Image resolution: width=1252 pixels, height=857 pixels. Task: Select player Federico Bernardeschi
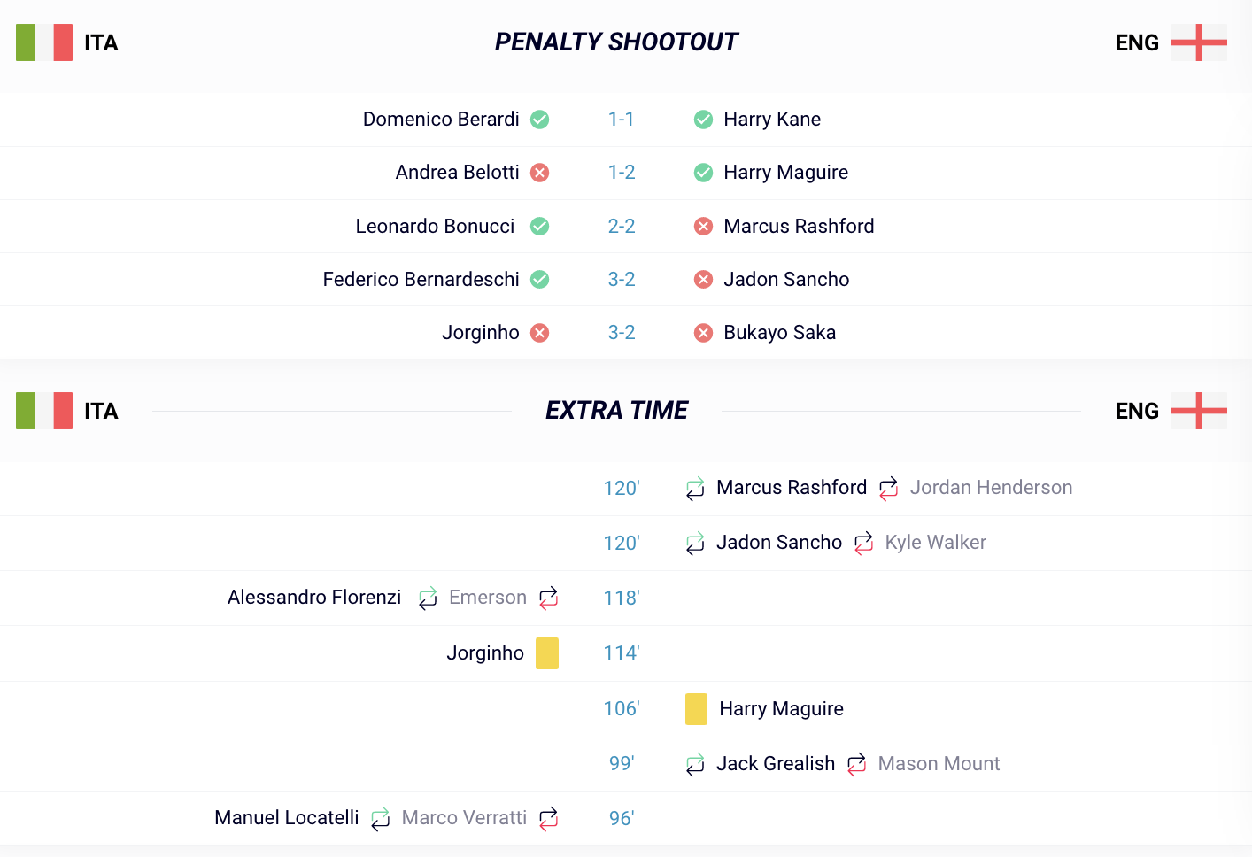point(421,279)
